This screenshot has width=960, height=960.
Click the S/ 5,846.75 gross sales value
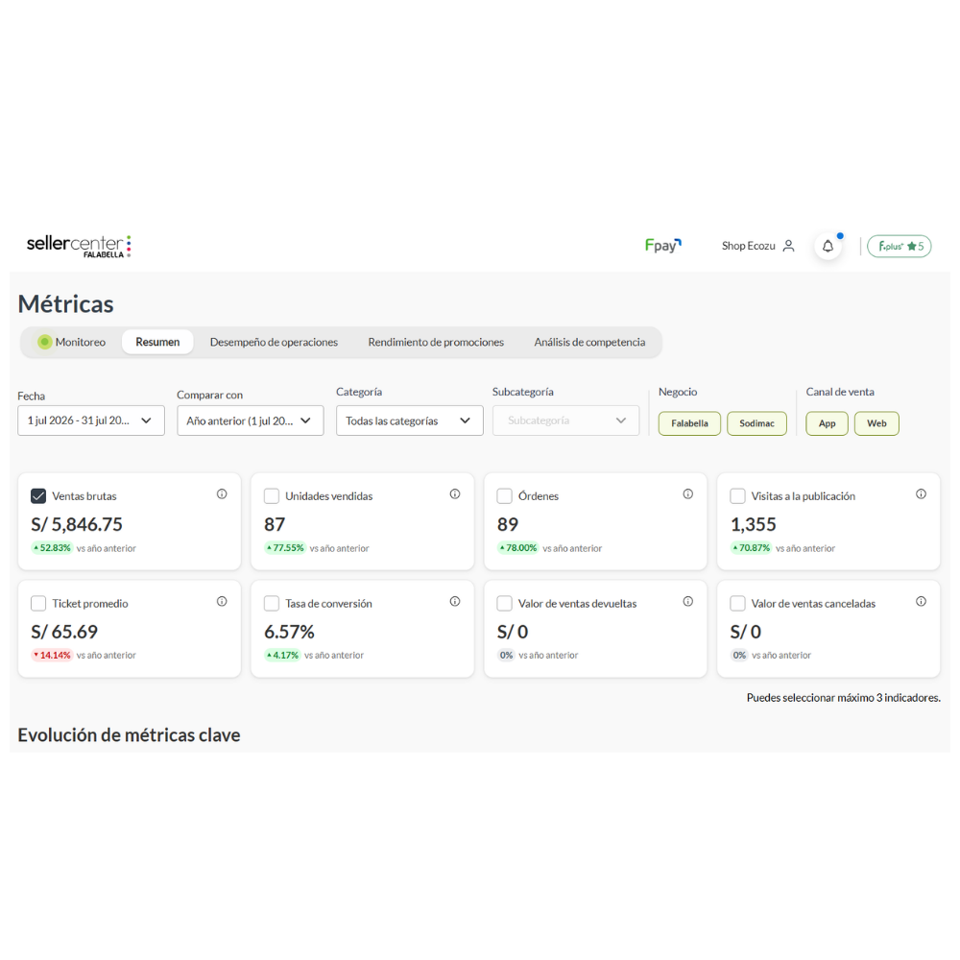tap(77, 525)
